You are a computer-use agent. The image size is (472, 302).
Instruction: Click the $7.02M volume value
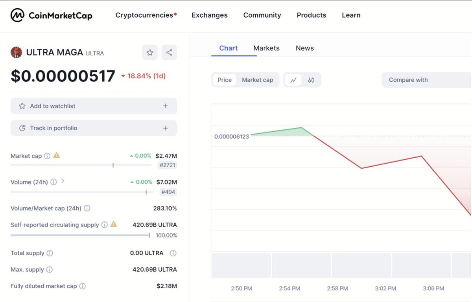coord(166,182)
